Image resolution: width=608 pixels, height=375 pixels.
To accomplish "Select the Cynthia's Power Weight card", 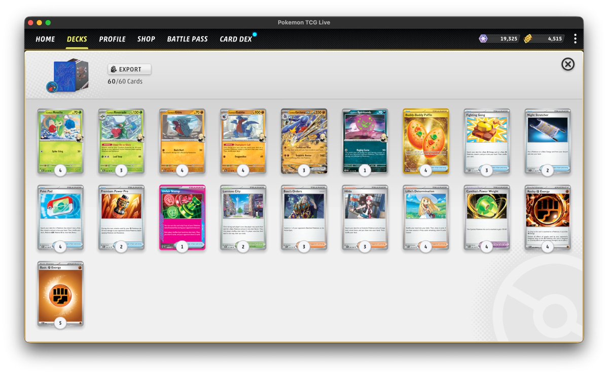I will [x=487, y=218].
